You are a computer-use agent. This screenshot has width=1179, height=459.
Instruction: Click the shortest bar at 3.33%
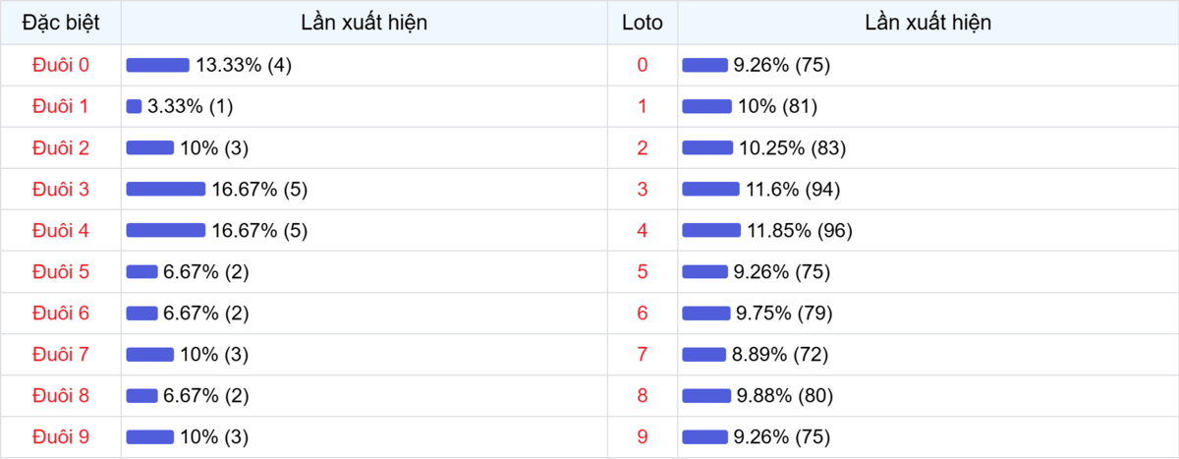point(134,106)
